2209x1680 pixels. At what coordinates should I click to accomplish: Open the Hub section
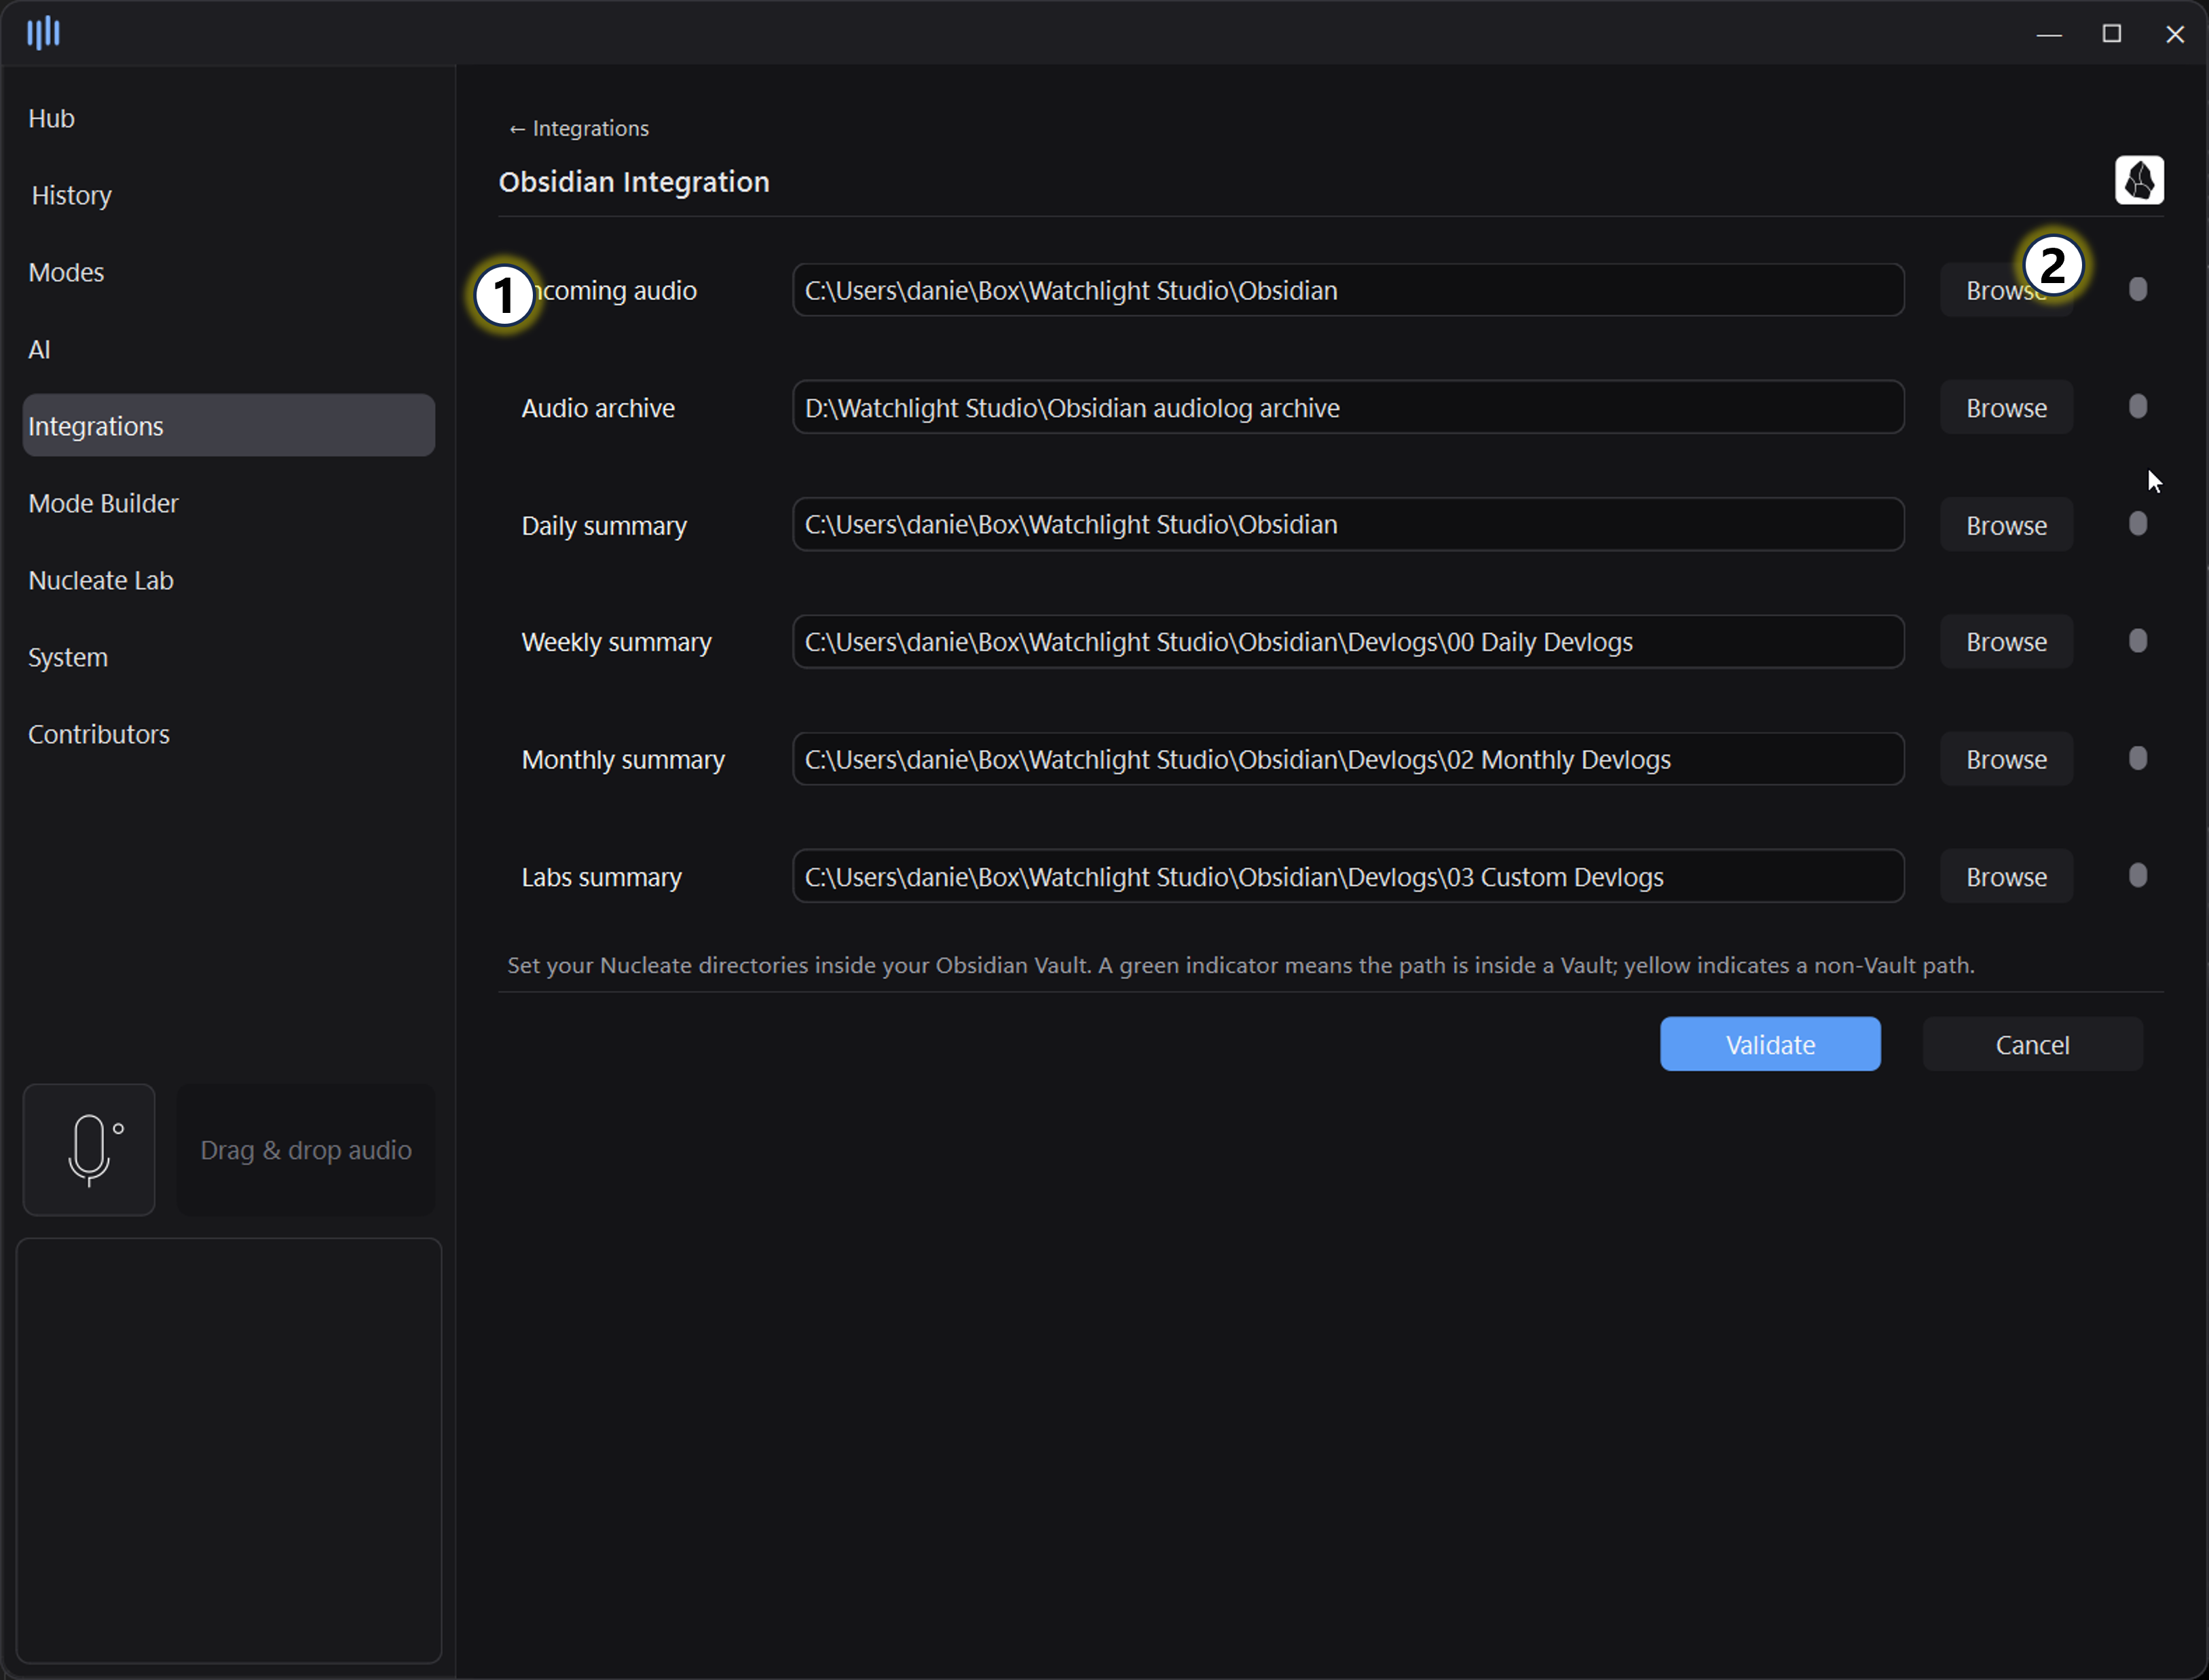coord(228,118)
